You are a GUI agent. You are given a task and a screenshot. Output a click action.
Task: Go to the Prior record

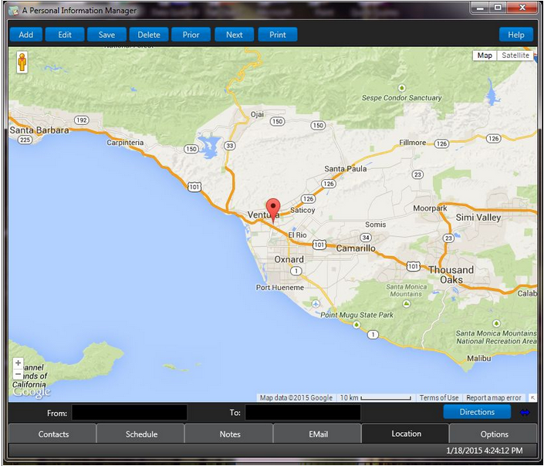191,35
